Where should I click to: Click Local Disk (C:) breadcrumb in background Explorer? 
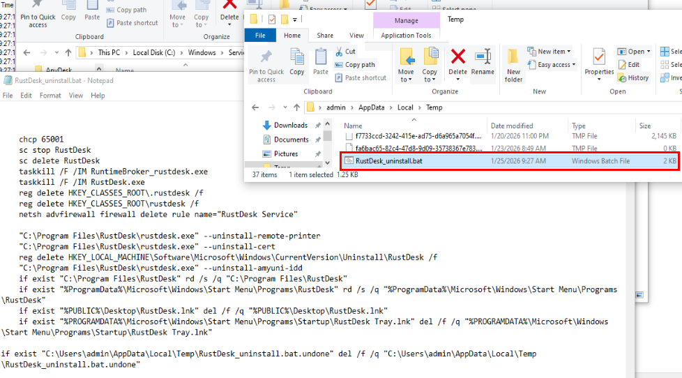point(154,52)
